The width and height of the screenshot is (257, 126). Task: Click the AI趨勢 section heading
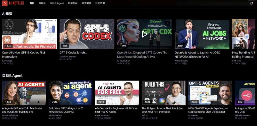pos(7,14)
